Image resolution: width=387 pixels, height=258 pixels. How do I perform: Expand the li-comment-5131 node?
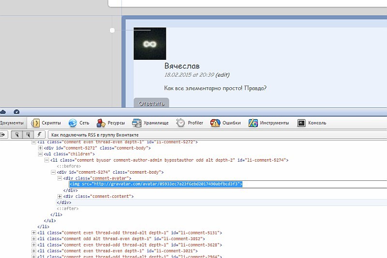tap(34, 232)
